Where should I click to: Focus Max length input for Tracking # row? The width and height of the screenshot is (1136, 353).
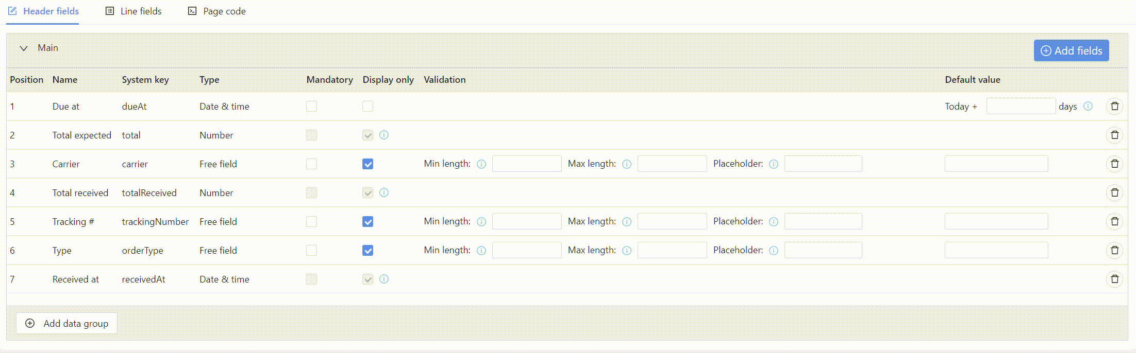click(672, 221)
